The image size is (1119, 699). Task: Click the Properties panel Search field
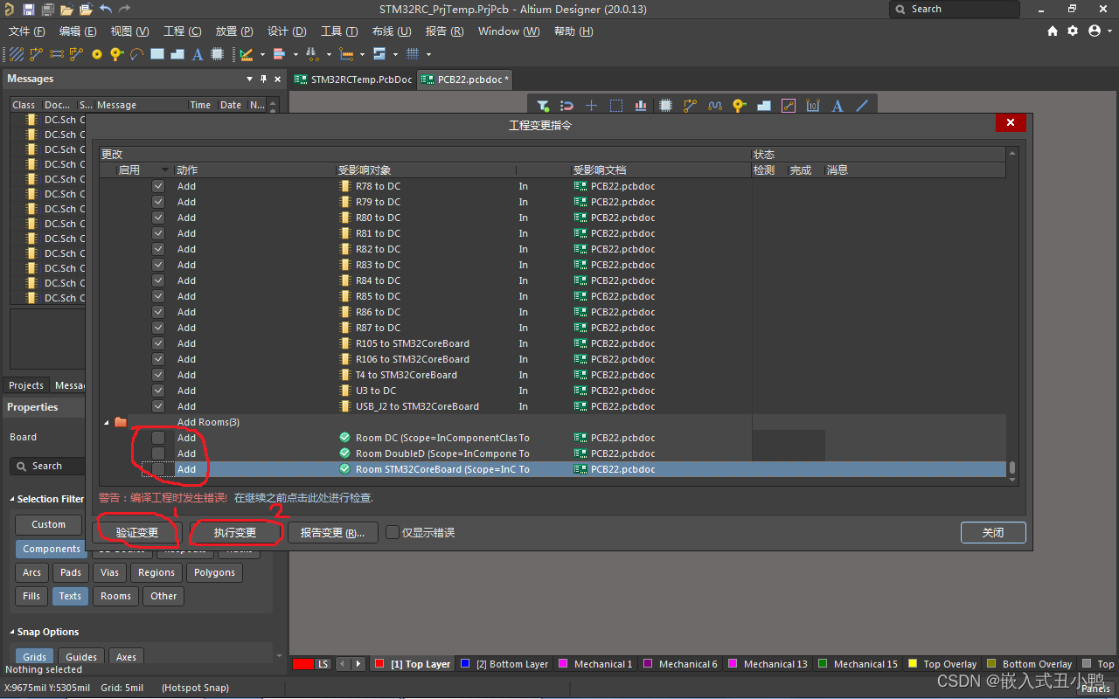pyautogui.click(x=49, y=467)
